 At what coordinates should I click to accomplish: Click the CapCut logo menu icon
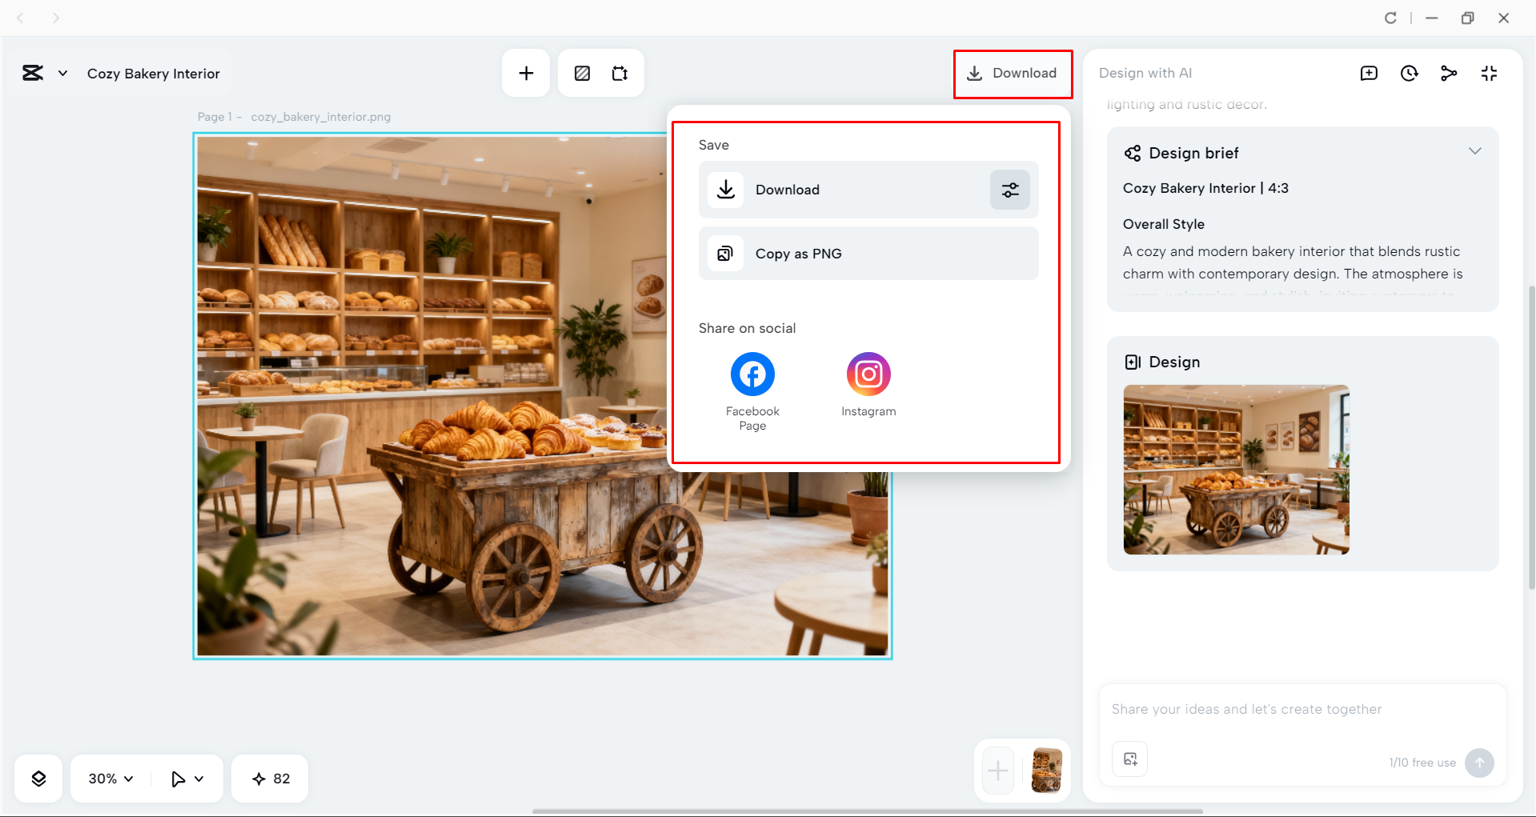(33, 74)
